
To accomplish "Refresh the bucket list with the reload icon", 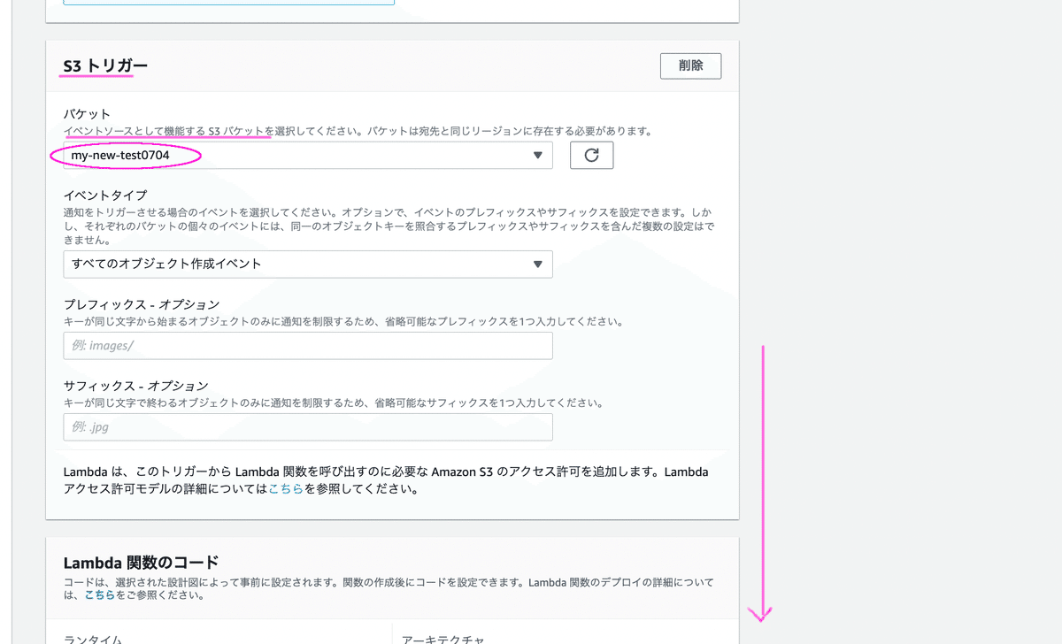I will [592, 156].
